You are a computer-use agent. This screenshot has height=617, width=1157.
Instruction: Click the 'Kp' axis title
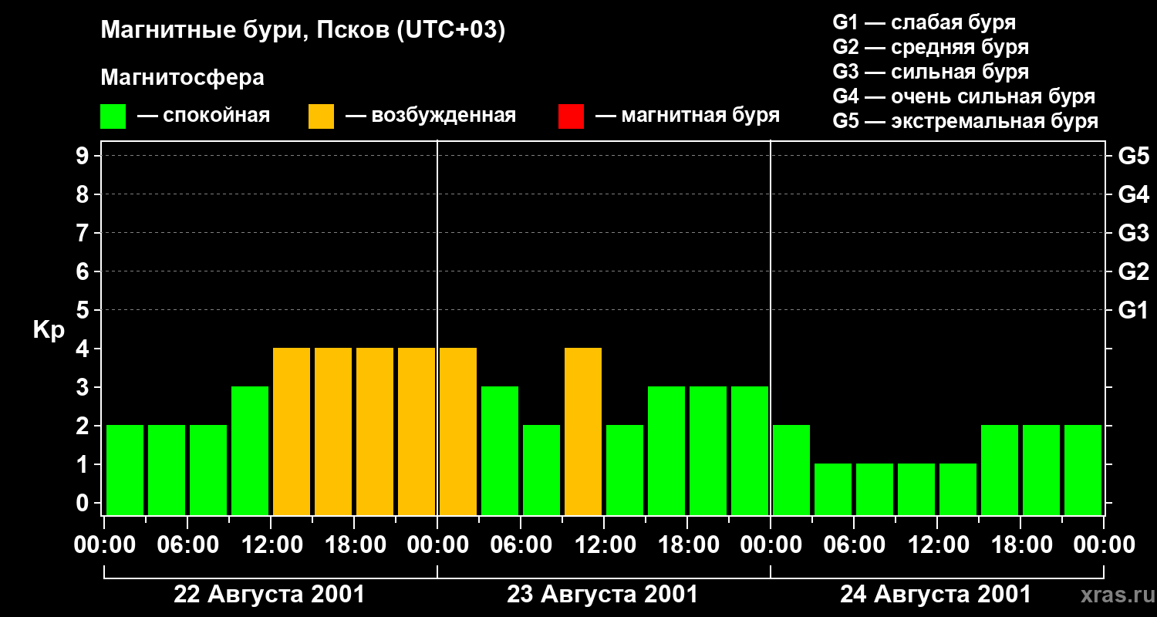pyautogui.click(x=49, y=330)
